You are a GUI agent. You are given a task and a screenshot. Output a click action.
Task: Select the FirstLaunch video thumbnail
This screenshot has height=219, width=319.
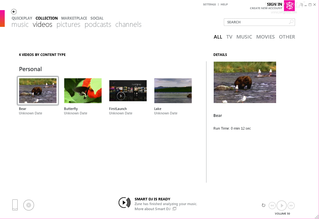click(128, 91)
